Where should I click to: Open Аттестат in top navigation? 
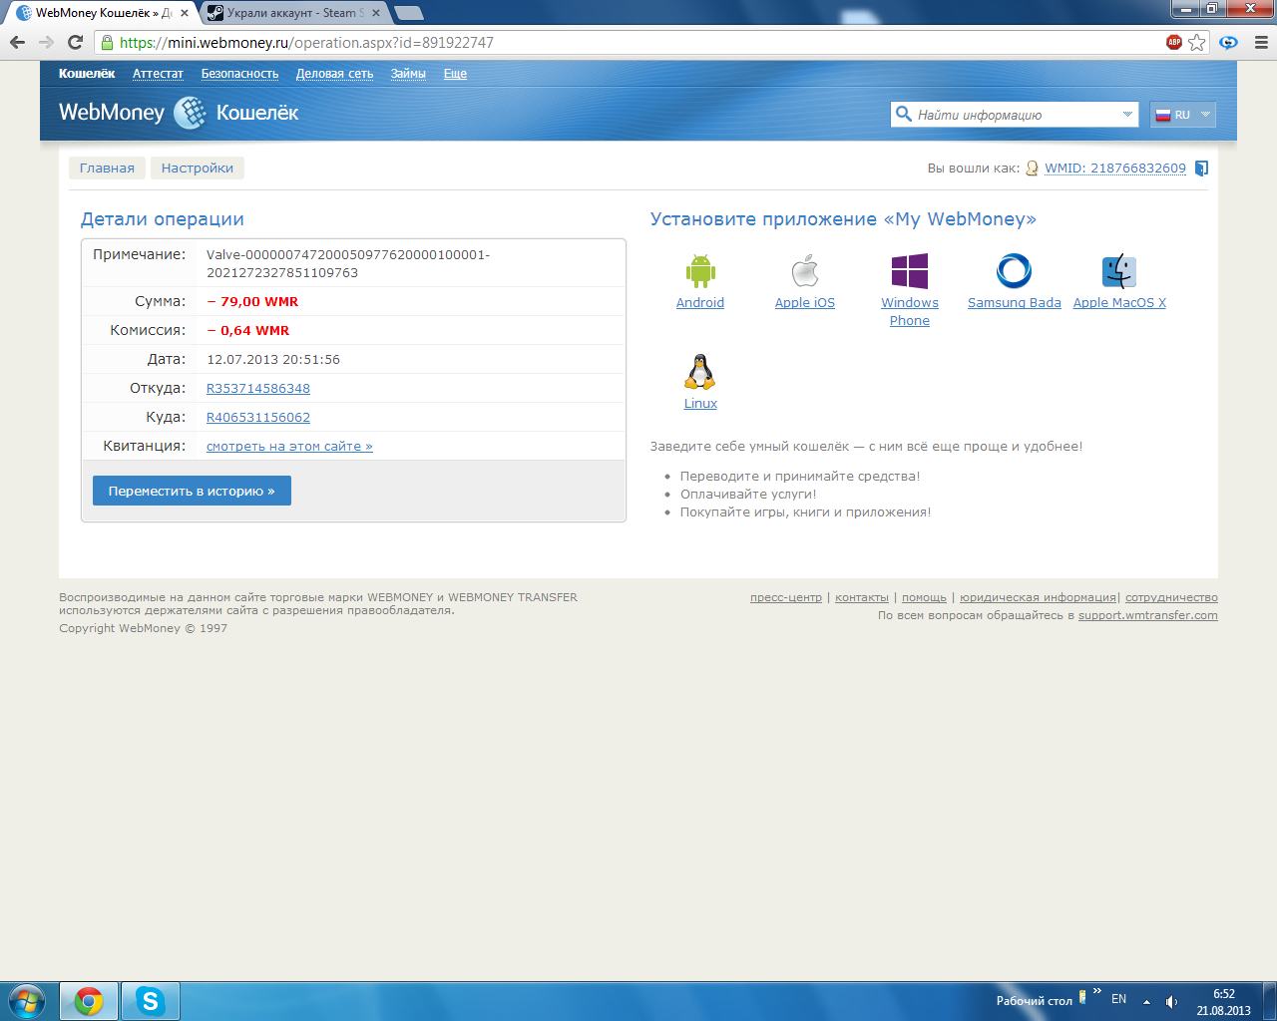(x=158, y=74)
